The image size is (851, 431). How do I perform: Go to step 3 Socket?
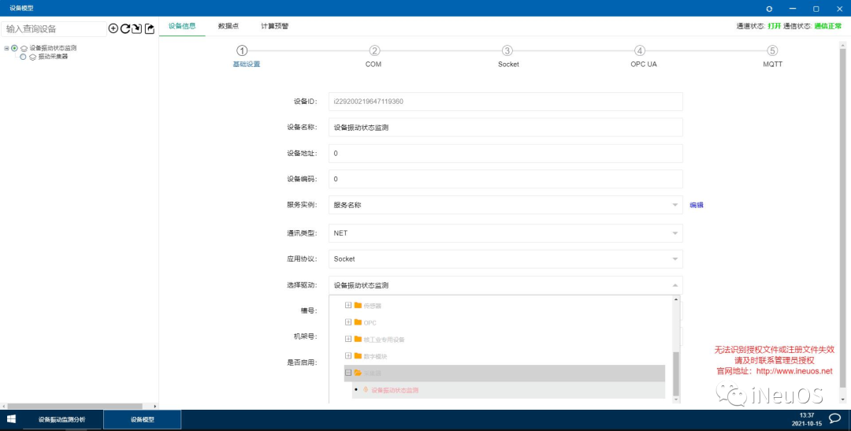pyautogui.click(x=507, y=51)
